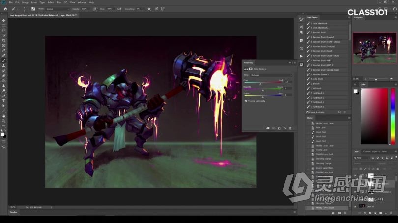The width and height of the screenshot is (398, 223).
Task: Select the Hand tool
Action: [x=3, y=116]
